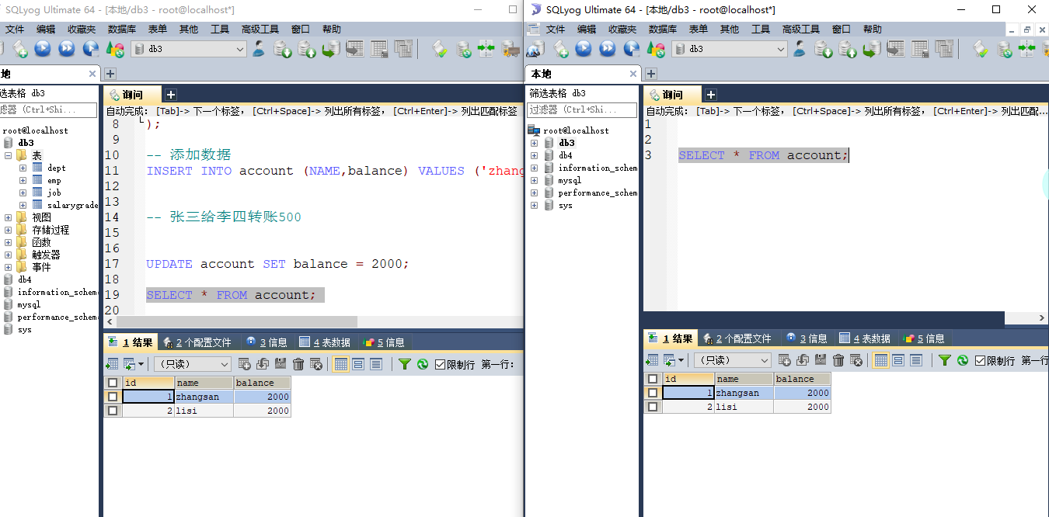
Task: Click SELECT * FROM account line in right editor
Action: pyautogui.click(x=763, y=155)
